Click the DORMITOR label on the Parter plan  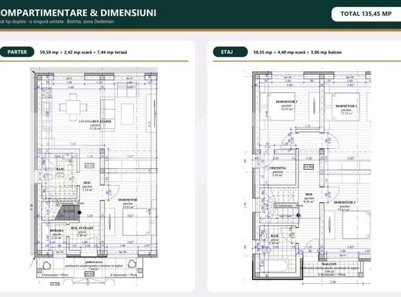[x=127, y=200]
